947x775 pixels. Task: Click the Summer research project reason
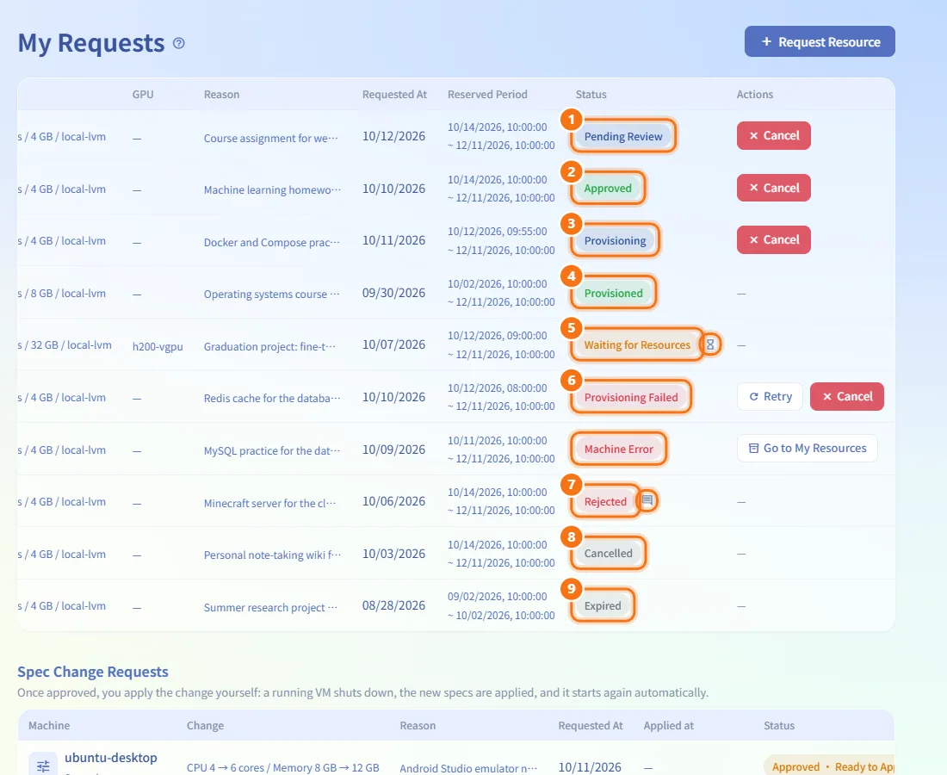point(270,608)
